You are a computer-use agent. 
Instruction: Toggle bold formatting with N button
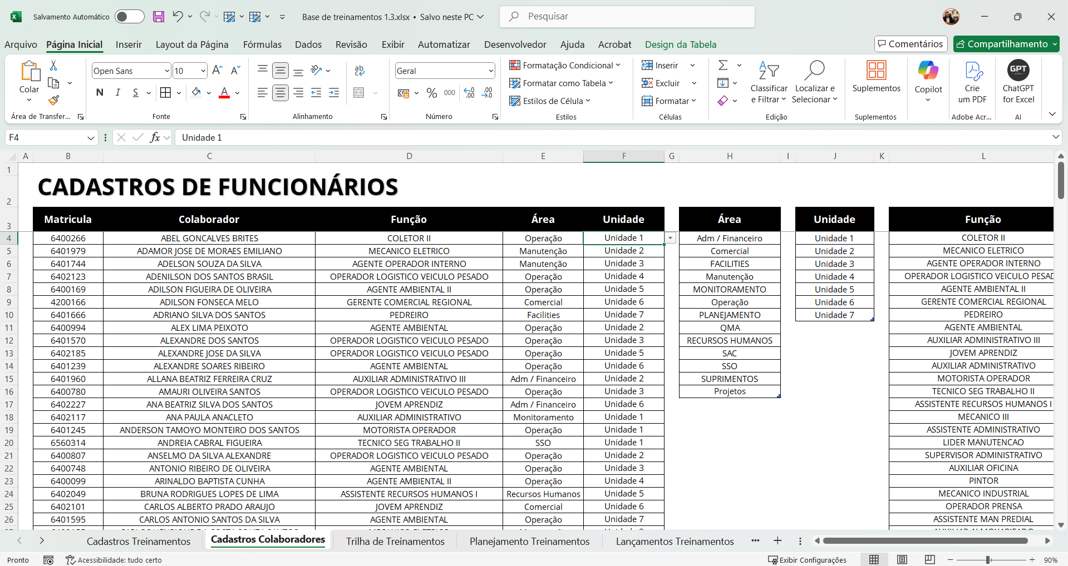pyautogui.click(x=100, y=93)
